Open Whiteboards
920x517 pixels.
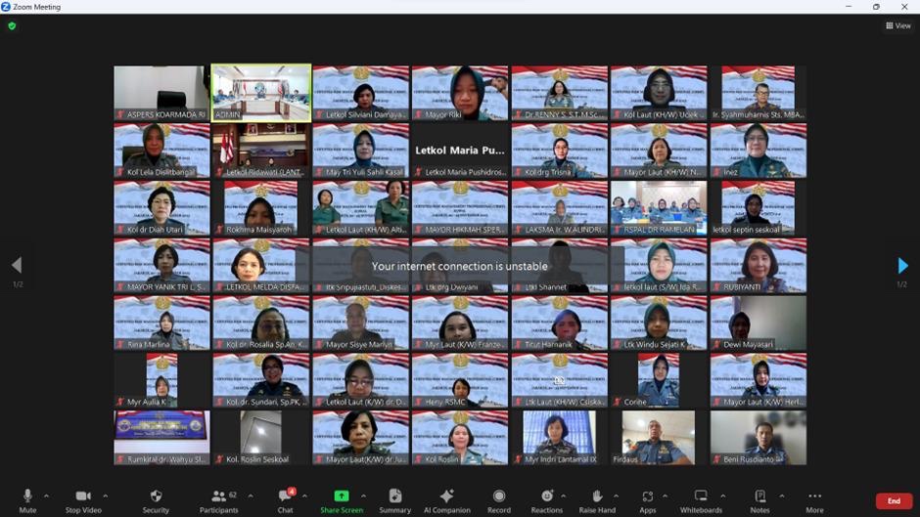(701, 499)
